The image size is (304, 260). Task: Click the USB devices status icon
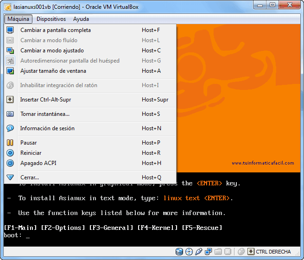[x=199, y=252]
